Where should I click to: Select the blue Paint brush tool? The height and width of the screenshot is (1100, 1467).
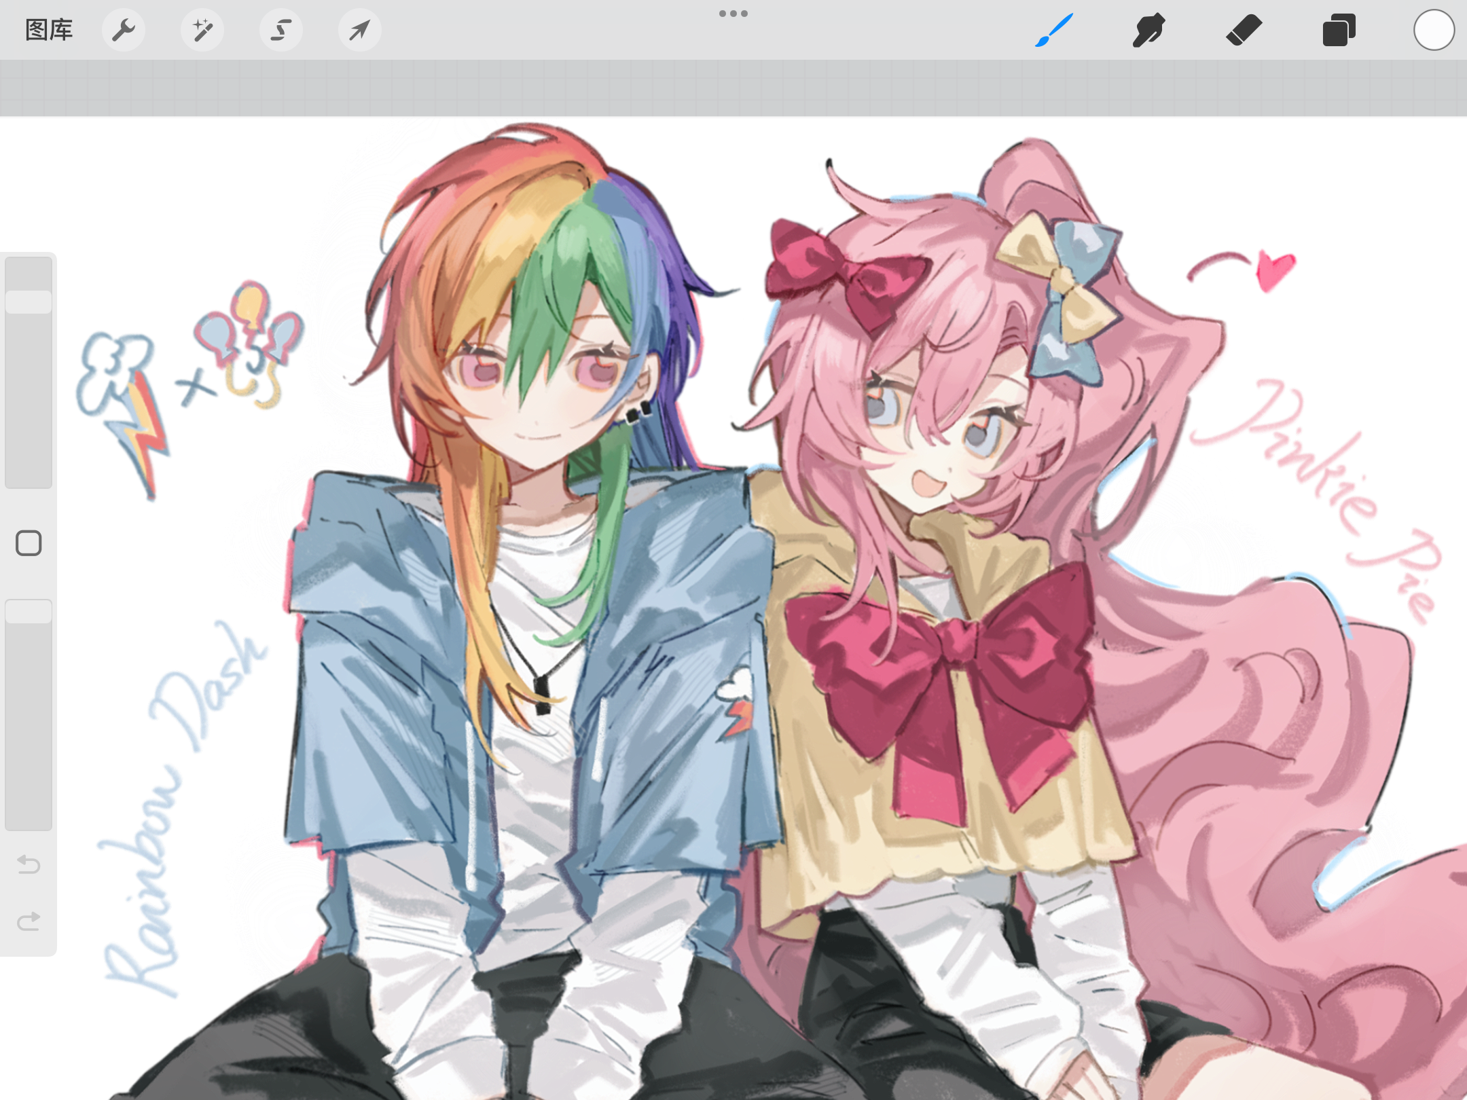tap(1054, 30)
